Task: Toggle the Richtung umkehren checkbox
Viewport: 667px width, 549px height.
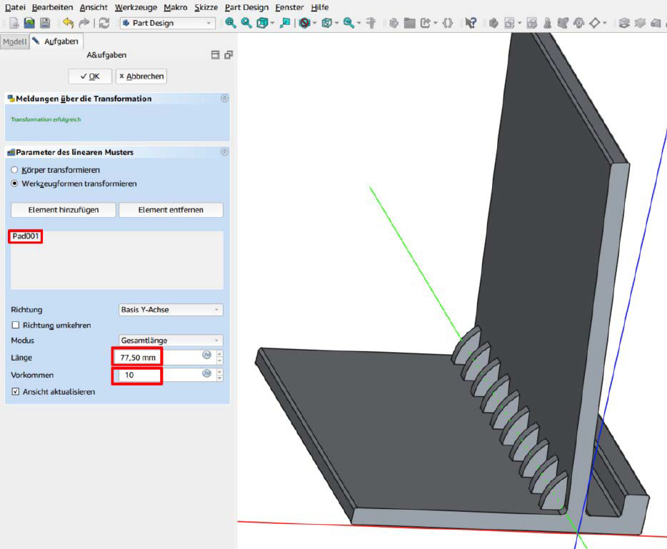Action: (x=16, y=325)
